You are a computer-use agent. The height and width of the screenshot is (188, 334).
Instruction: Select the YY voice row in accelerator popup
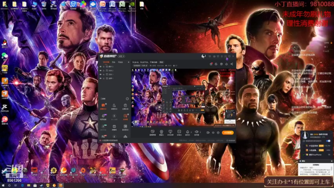click(317, 146)
